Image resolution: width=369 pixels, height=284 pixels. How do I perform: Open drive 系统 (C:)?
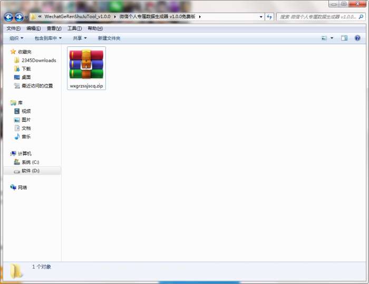[x=31, y=162]
